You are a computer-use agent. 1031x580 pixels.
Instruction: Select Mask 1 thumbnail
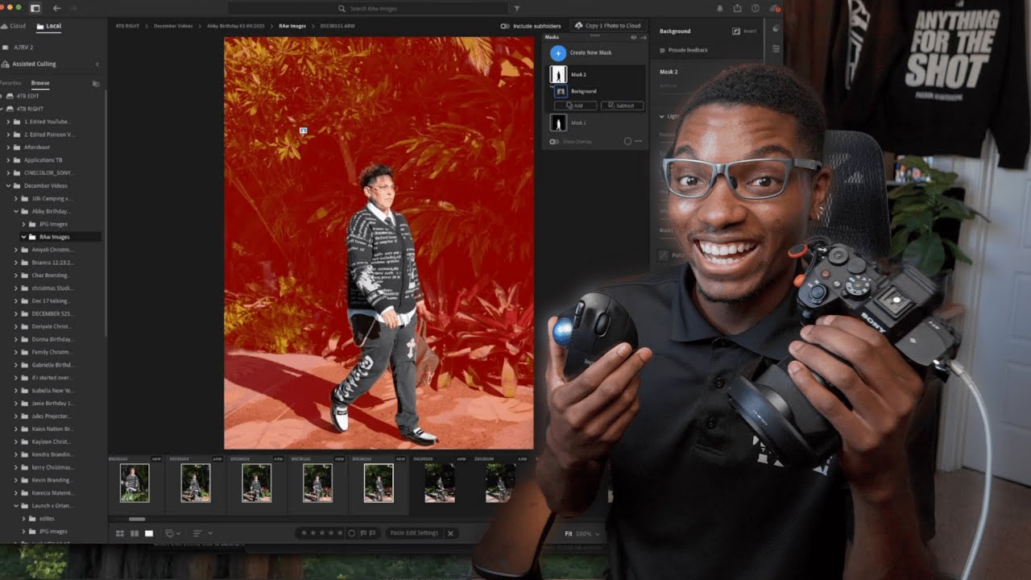coord(558,122)
